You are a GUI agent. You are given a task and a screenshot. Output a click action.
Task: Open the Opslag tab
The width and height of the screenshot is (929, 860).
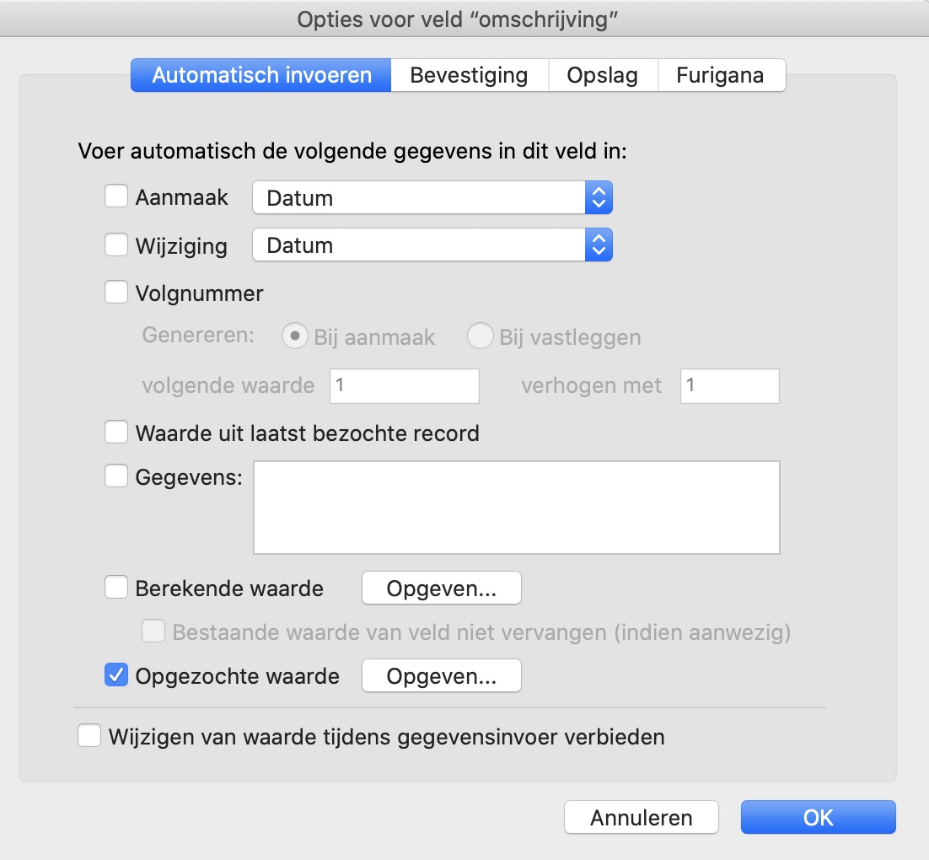(x=603, y=75)
